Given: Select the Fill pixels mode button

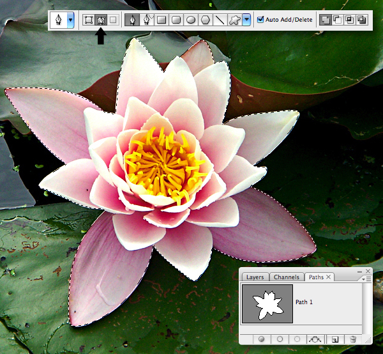Looking at the screenshot, I should (x=113, y=20).
